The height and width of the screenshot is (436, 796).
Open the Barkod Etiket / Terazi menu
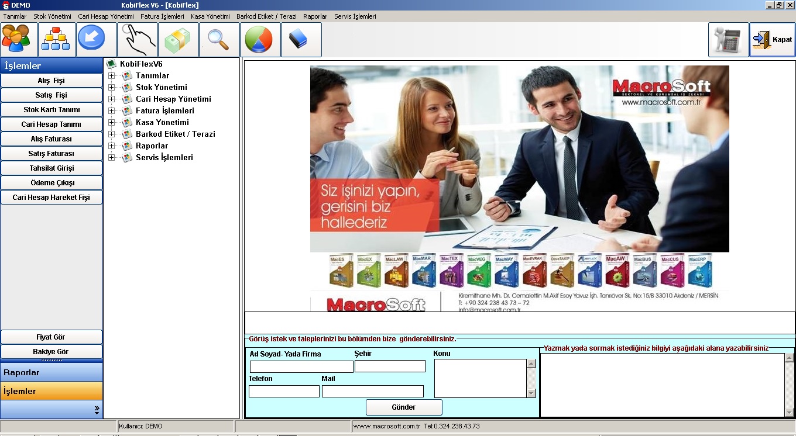pyautogui.click(x=266, y=16)
